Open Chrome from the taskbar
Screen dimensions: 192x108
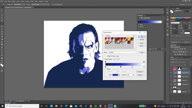pos(91,106)
